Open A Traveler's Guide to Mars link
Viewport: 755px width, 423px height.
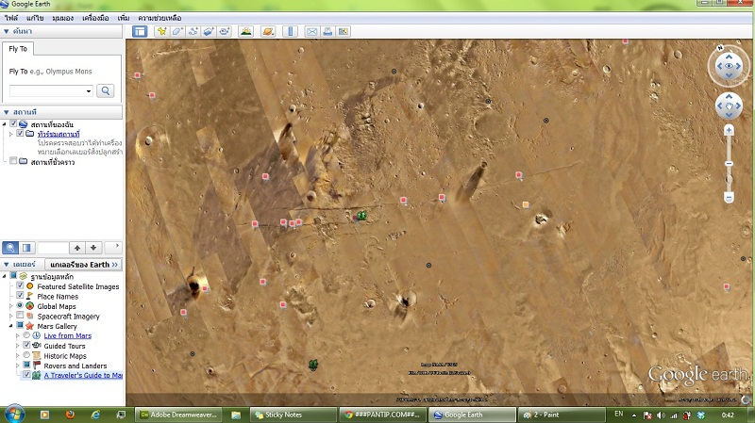click(x=83, y=375)
